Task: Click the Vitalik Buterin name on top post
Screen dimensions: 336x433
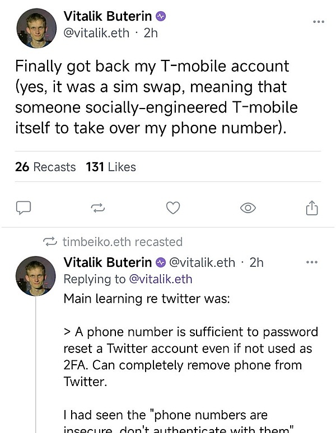Action: pos(108,16)
